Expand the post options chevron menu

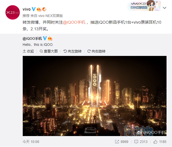[165, 8]
